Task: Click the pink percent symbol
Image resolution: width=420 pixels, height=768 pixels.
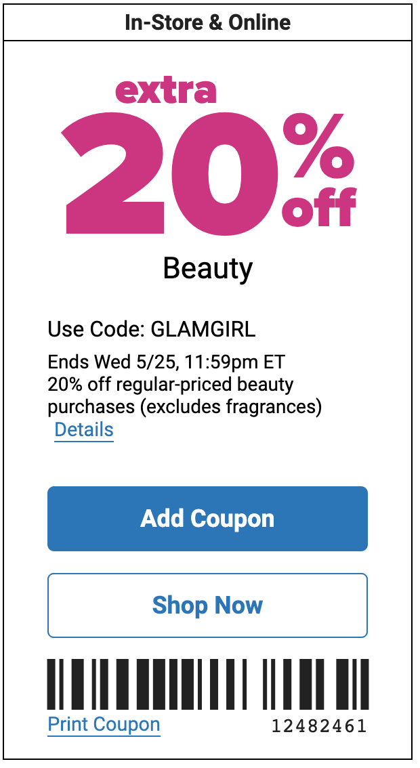Action: coord(318,147)
